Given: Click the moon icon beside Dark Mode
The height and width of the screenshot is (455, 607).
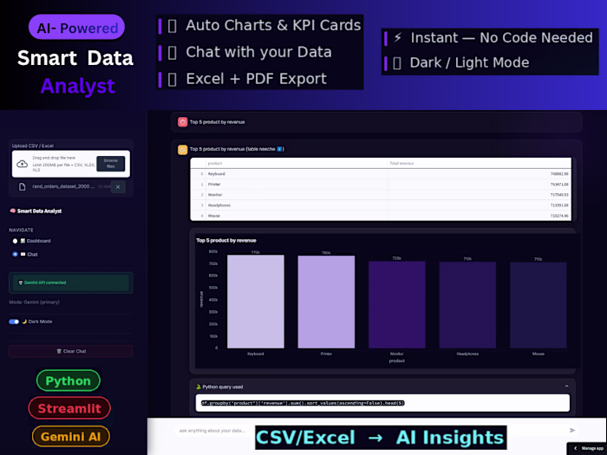Looking at the screenshot, I should pyautogui.click(x=24, y=322).
